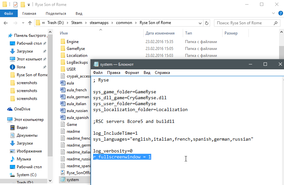
Task: Open Notepad Файл menu
Action: tap(98, 73)
